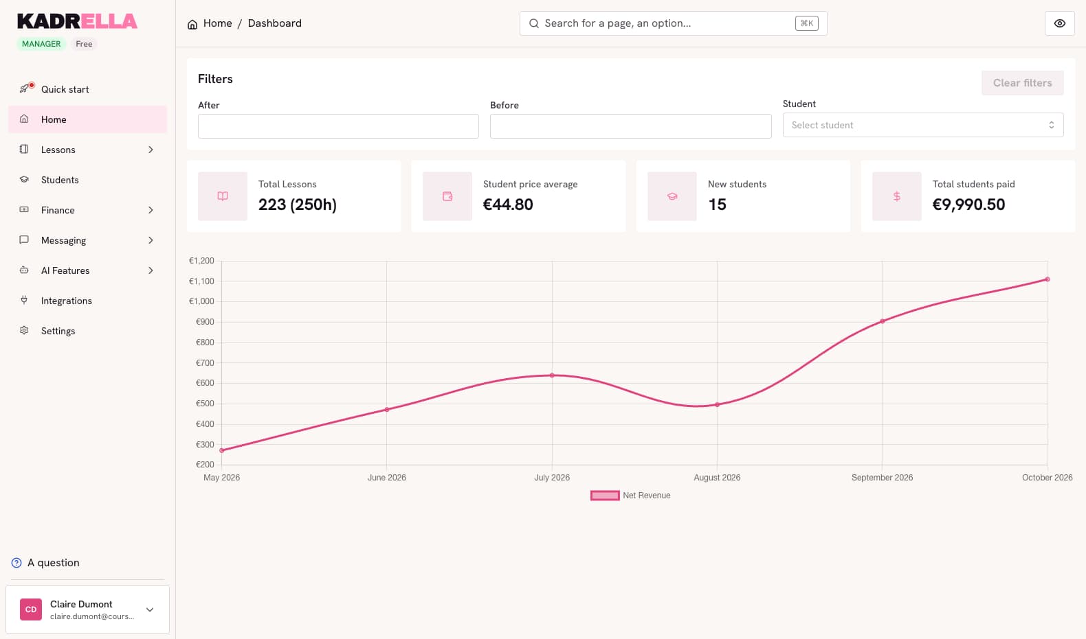This screenshot has width=1086, height=639.
Task: Click the CD avatar badge
Action: (x=31, y=609)
